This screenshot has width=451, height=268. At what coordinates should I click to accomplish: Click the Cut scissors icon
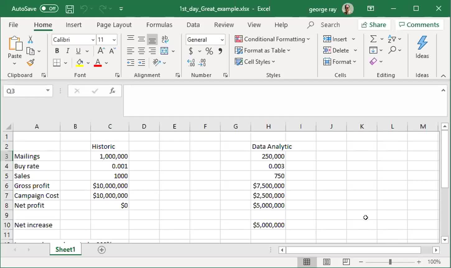[x=30, y=39]
